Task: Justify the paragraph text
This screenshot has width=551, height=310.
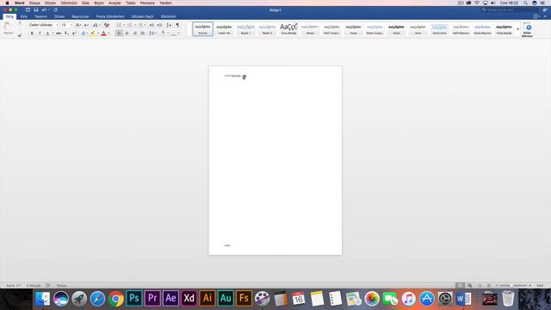Action: pyautogui.click(x=142, y=33)
